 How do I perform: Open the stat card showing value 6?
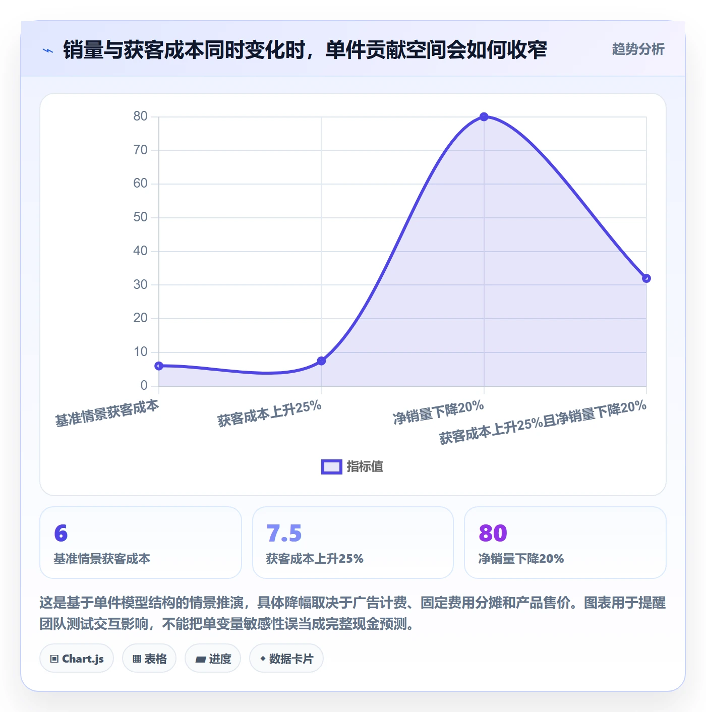[x=141, y=543]
